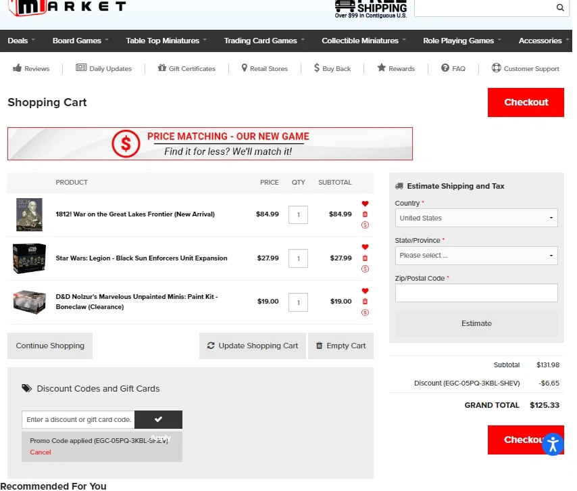Open Retail Stores locations
This screenshot has width=577, height=491.
(265, 68)
